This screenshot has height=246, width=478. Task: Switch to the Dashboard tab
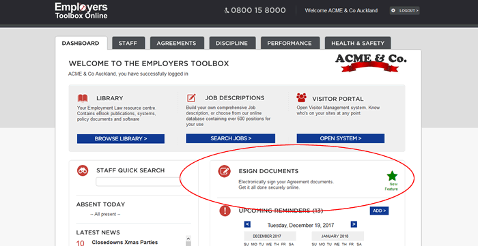[x=81, y=43]
